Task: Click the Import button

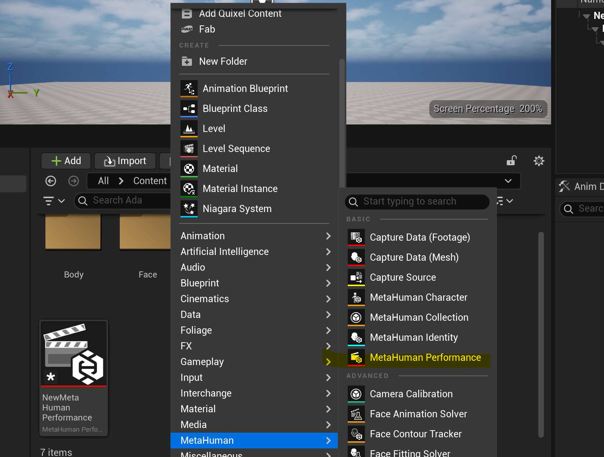Action: (x=125, y=161)
